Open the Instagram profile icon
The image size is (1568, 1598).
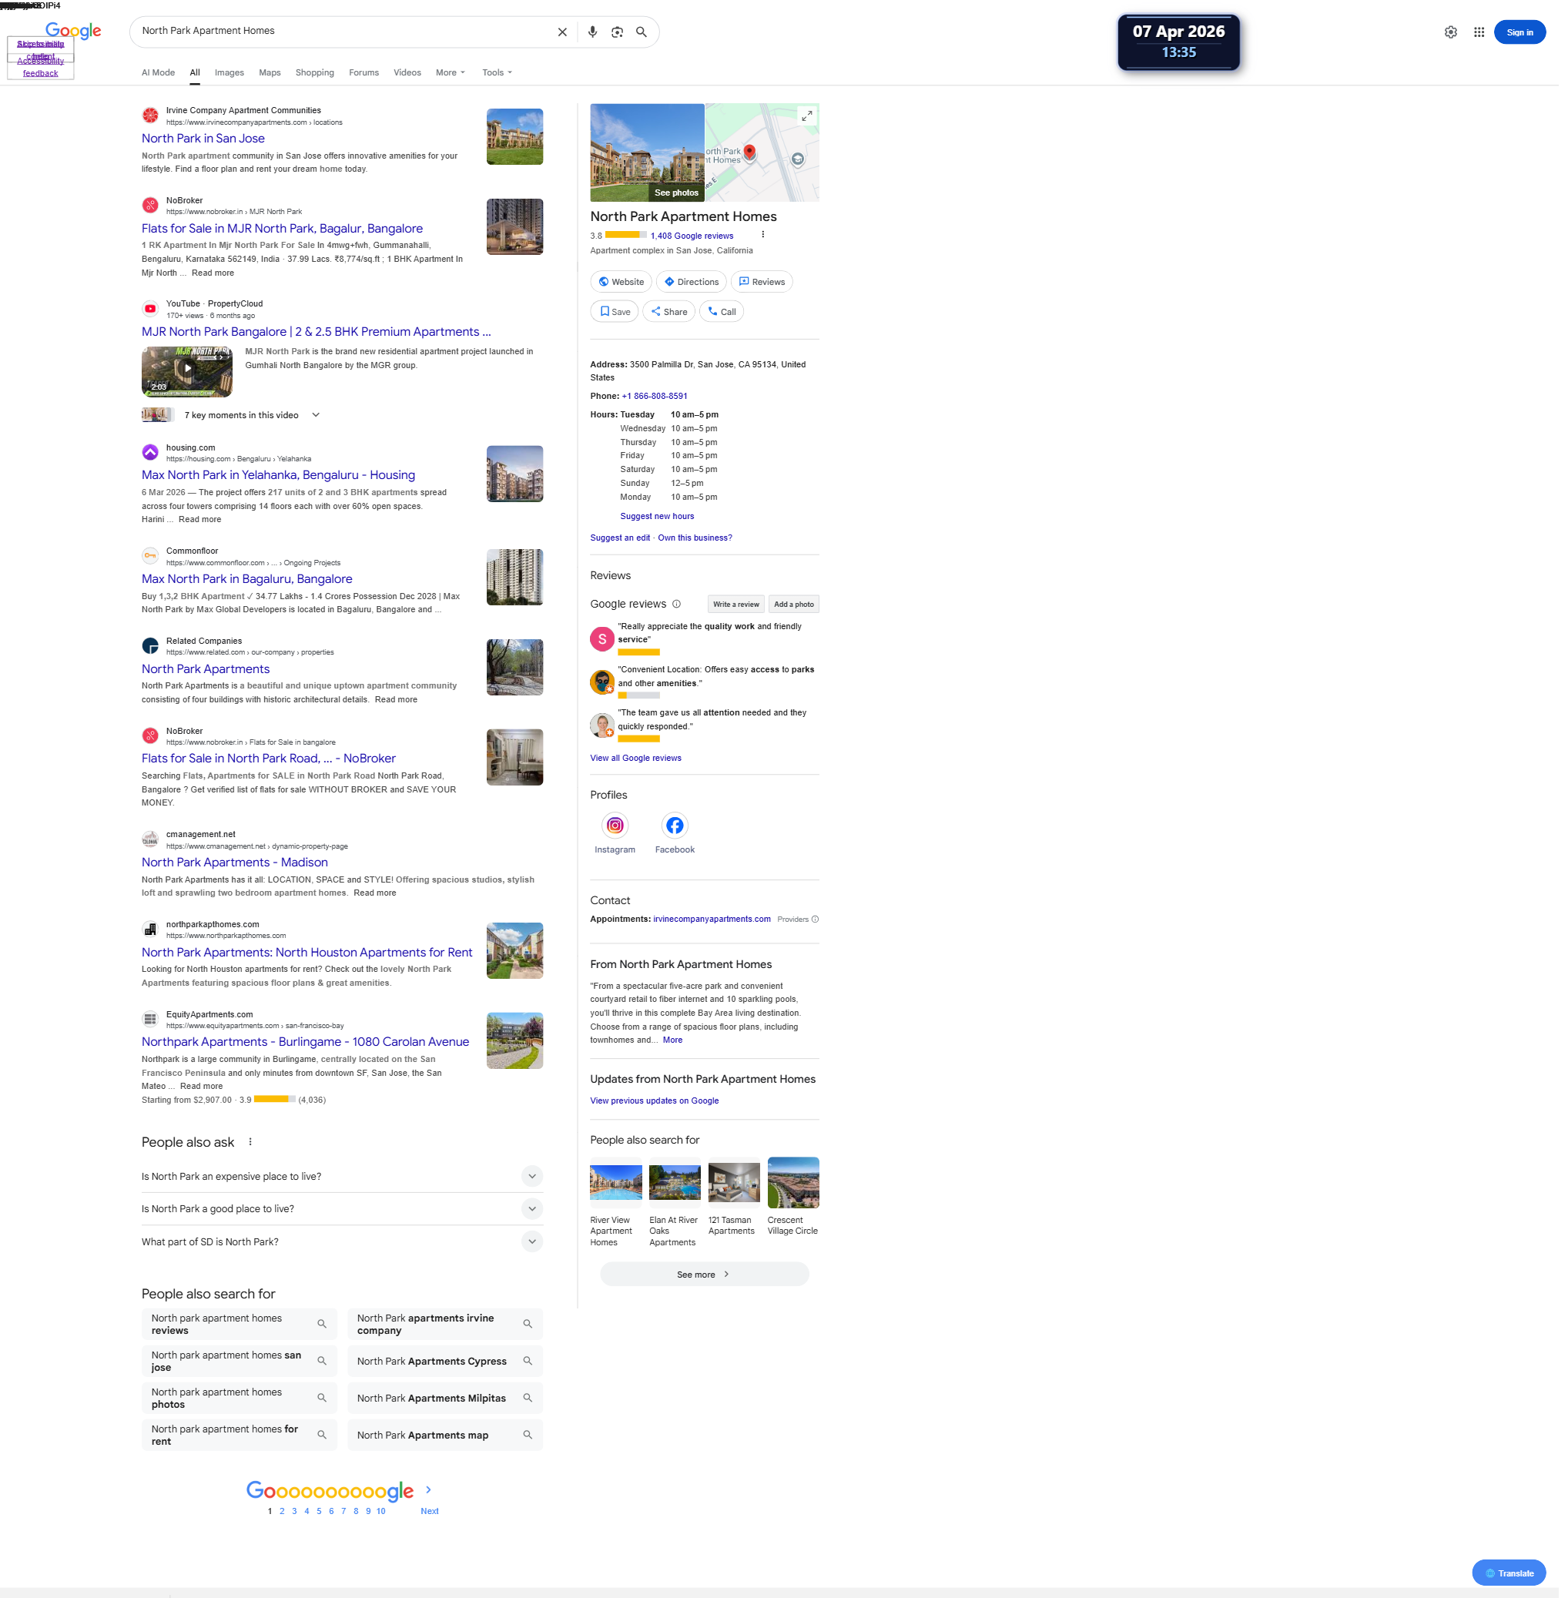point(615,826)
